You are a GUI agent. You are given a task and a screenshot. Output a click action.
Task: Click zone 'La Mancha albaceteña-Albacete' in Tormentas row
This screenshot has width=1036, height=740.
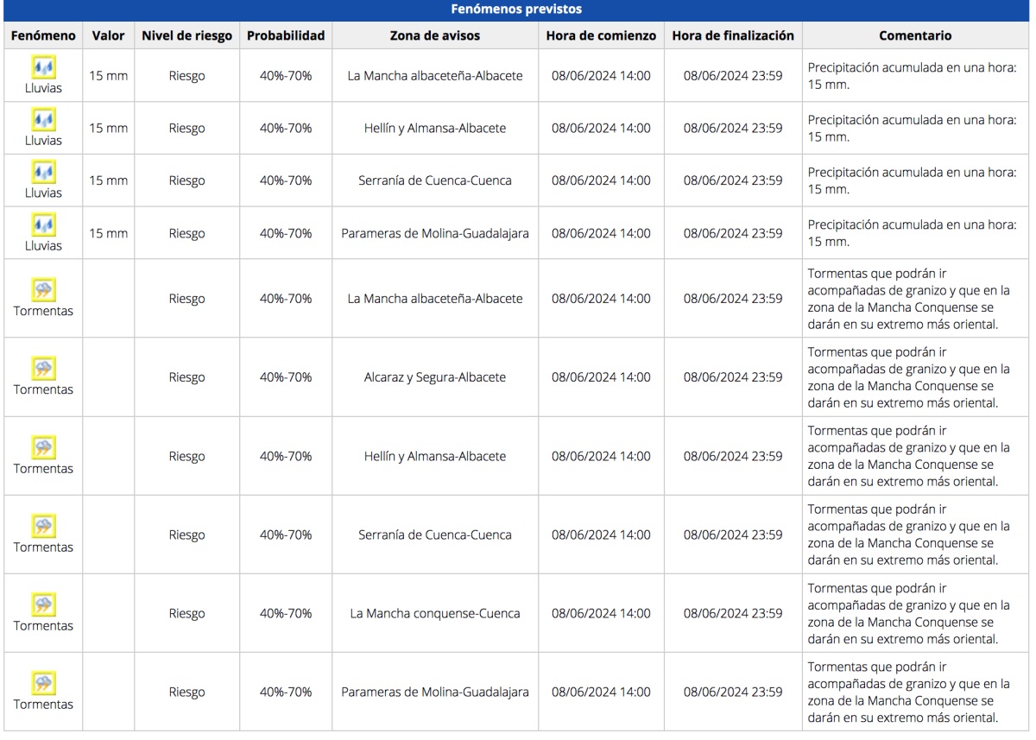pyautogui.click(x=435, y=299)
